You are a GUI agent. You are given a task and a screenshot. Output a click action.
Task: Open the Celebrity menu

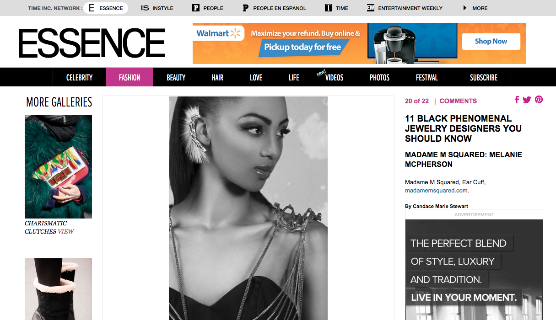(x=79, y=77)
